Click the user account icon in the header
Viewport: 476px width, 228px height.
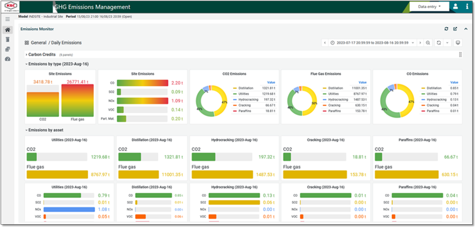(455, 7)
